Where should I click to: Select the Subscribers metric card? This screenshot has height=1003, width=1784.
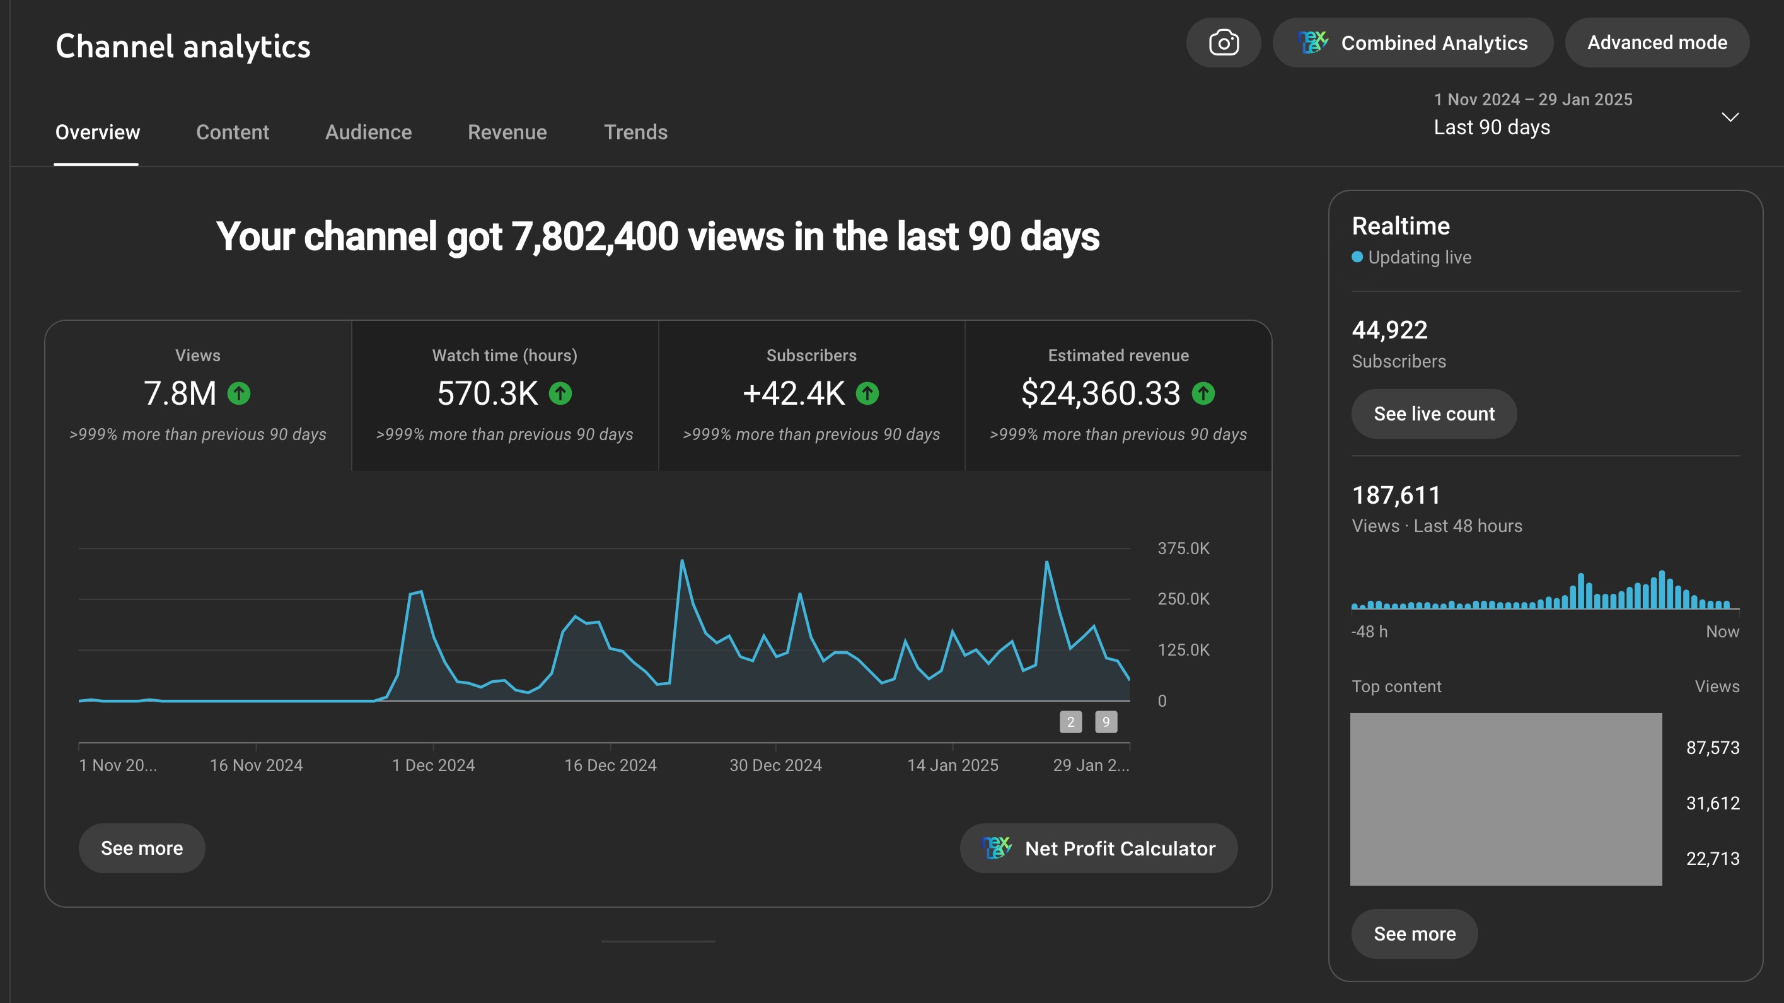(812, 395)
